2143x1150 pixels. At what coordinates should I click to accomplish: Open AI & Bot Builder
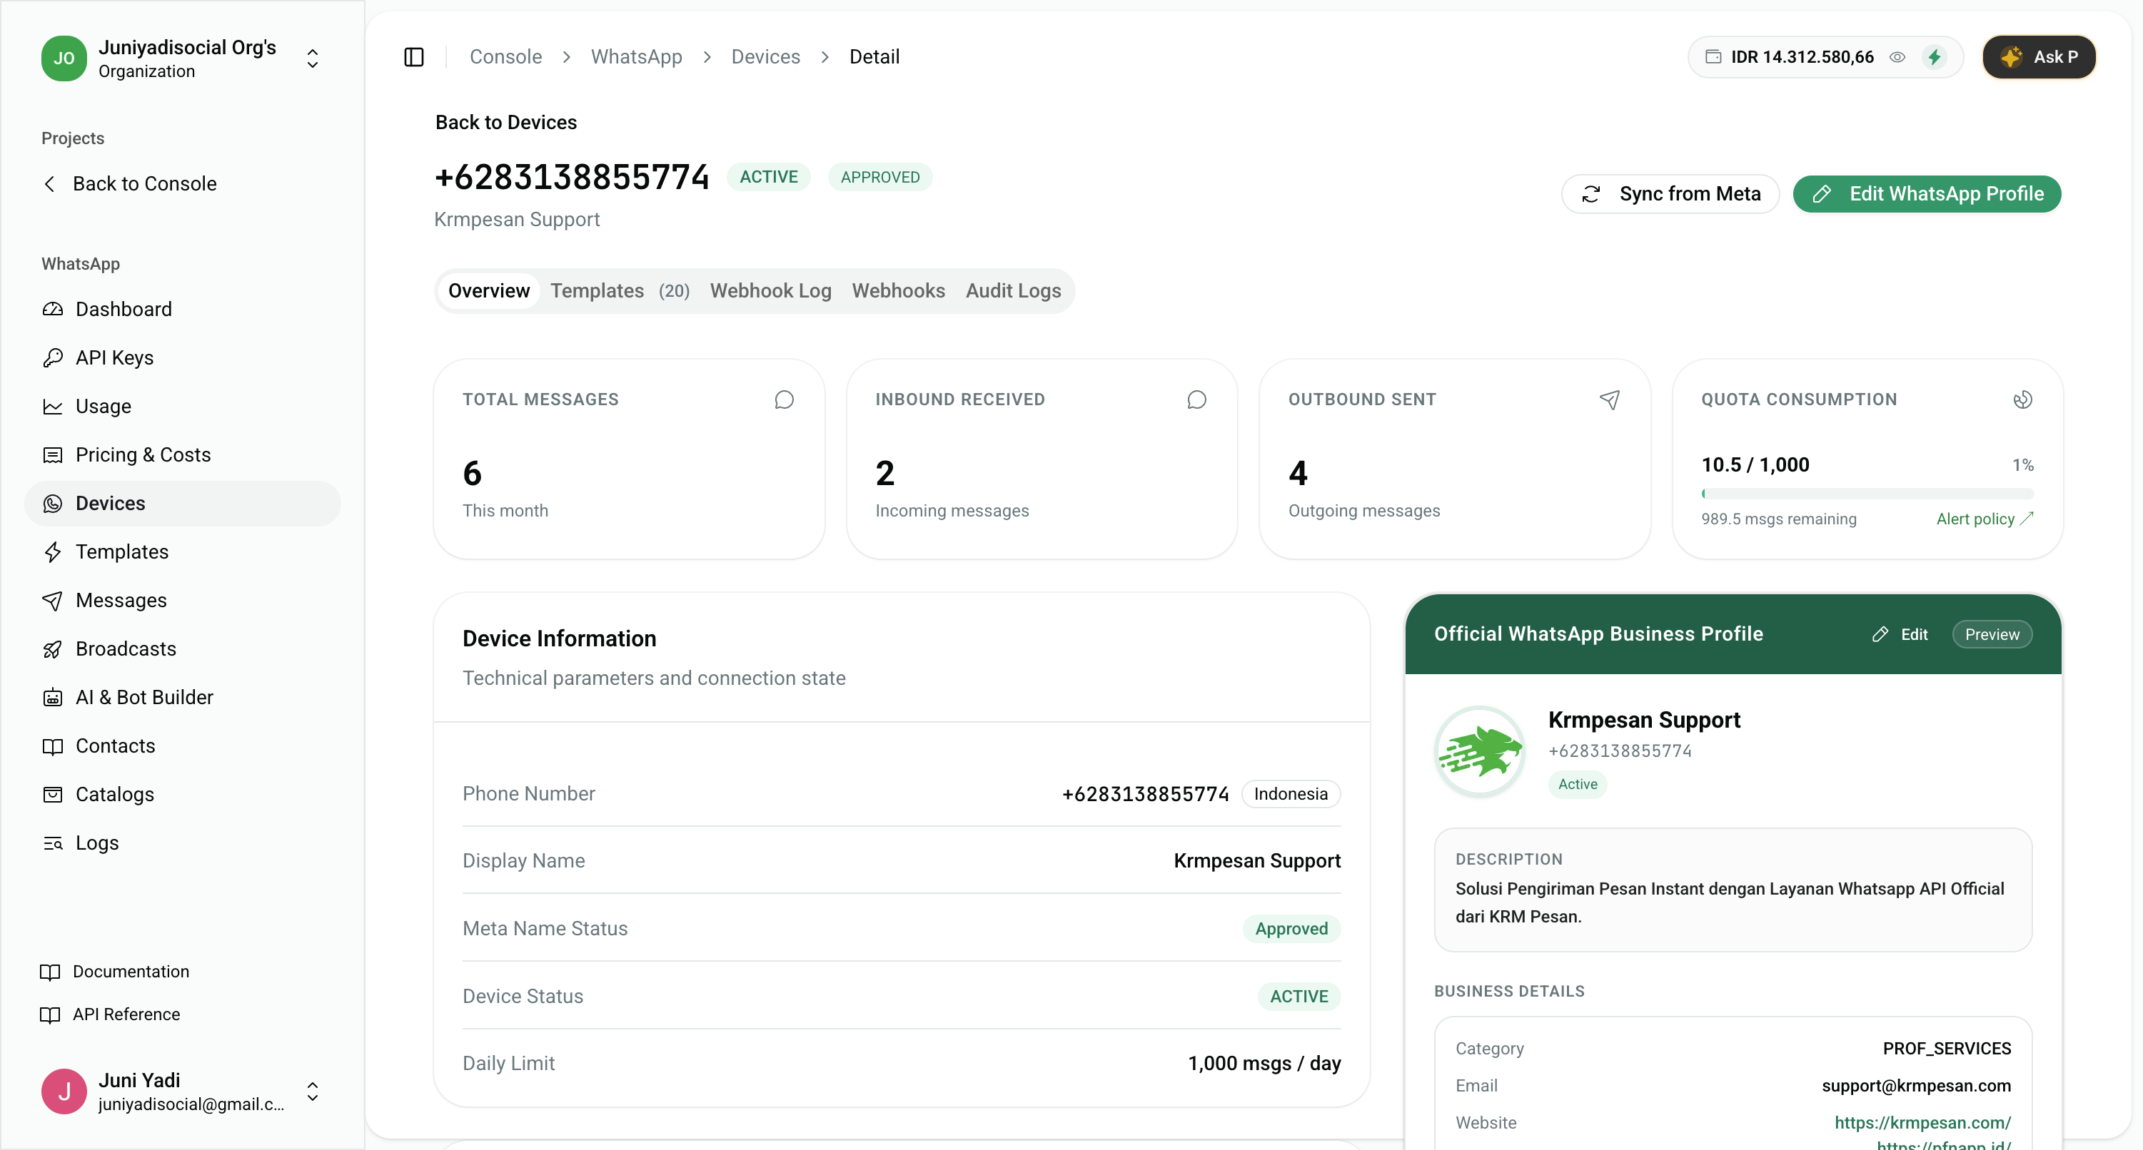click(x=182, y=697)
